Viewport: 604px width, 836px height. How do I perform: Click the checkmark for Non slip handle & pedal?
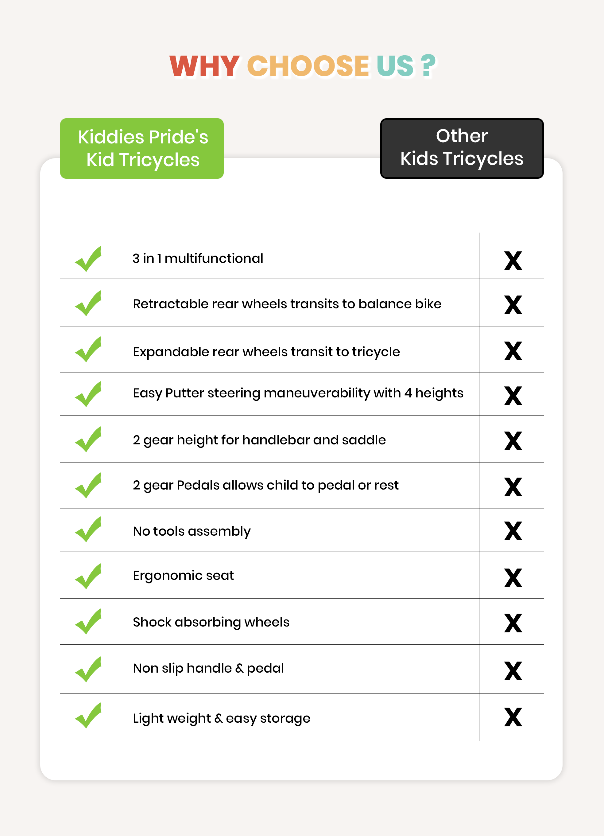88,670
